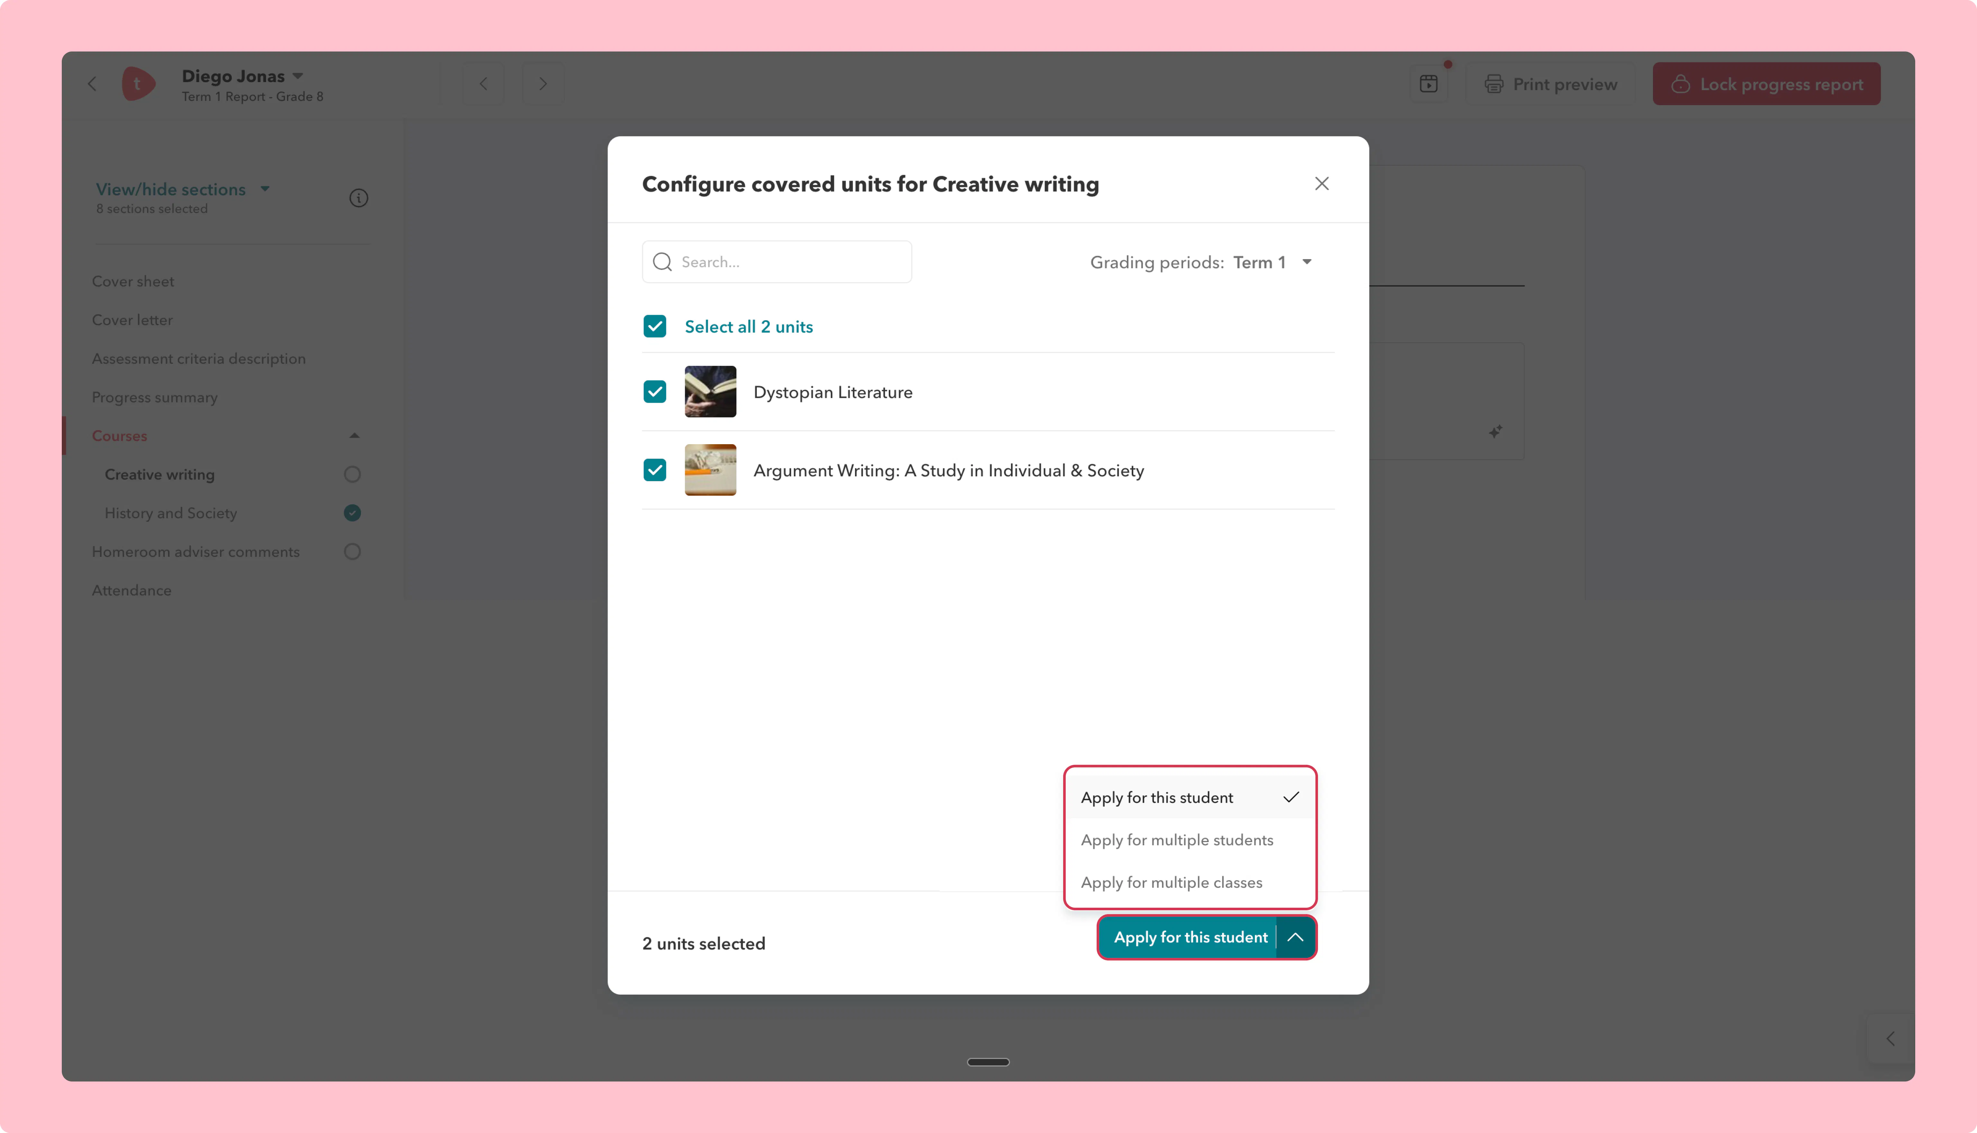Image resolution: width=1977 pixels, height=1133 pixels.
Task: Open the Cover sheet section
Action: point(133,282)
